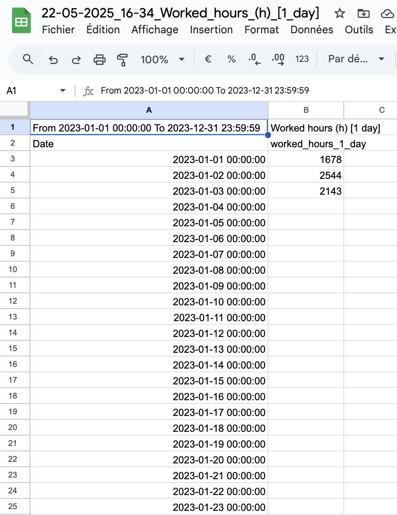Screen dimensions: 397x515
Task: Select cell with value 2143
Action: click(x=306, y=191)
